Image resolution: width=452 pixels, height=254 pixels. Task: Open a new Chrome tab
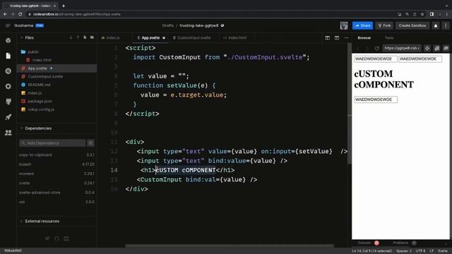click(64, 6)
